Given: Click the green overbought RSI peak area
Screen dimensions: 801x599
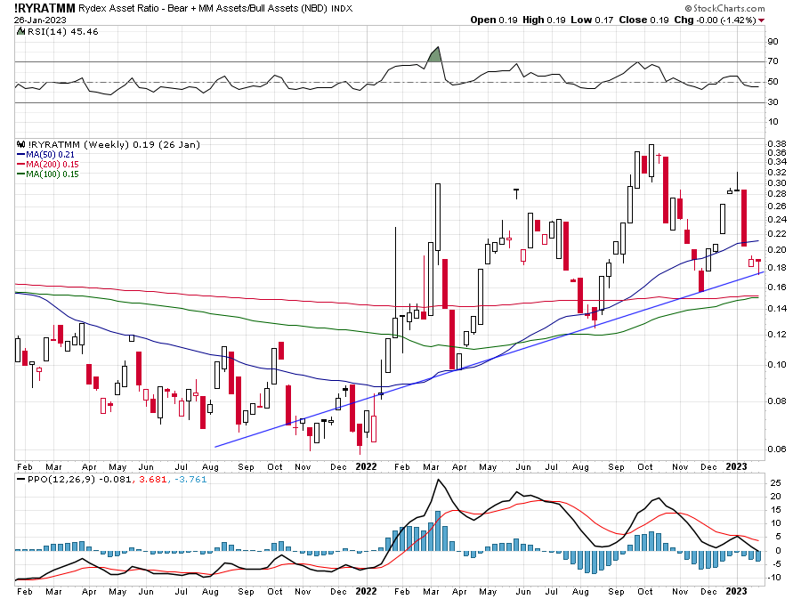Looking at the screenshot, I should coord(434,56).
